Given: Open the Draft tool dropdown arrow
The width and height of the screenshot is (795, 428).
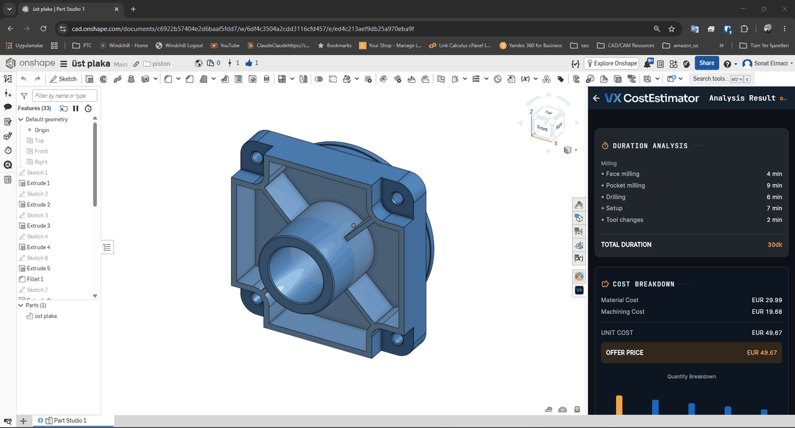Looking at the screenshot, I should click(x=214, y=79).
